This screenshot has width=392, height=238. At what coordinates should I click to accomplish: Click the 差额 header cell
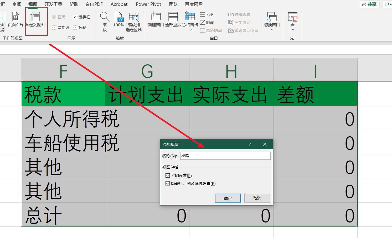pyautogui.click(x=315, y=94)
